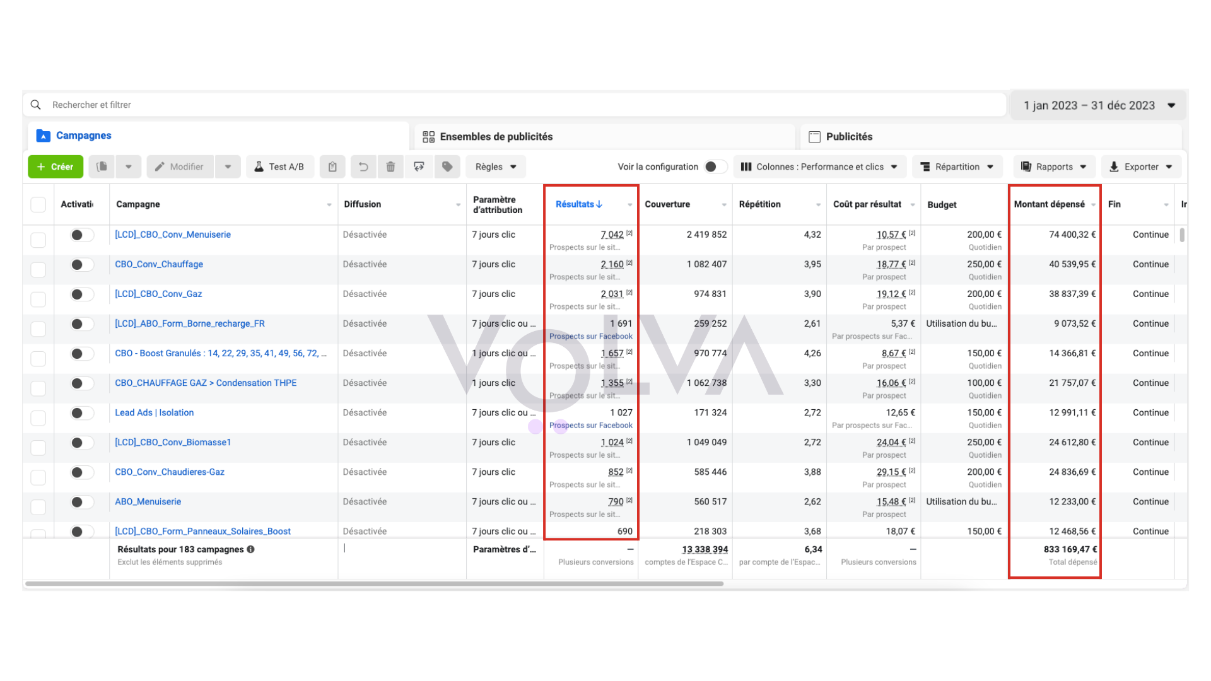Viewport: 1211px width, 681px height.
Task: Click the undo arrow icon
Action: pyautogui.click(x=363, y=166)
